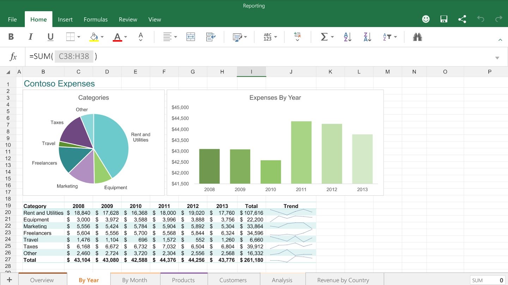Click the AutoSum (Σ) icon
Viewport: 508px width, 285px height.
click(324, 37)
